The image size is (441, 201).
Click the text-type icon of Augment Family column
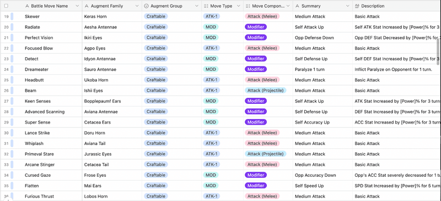(87, 6)
